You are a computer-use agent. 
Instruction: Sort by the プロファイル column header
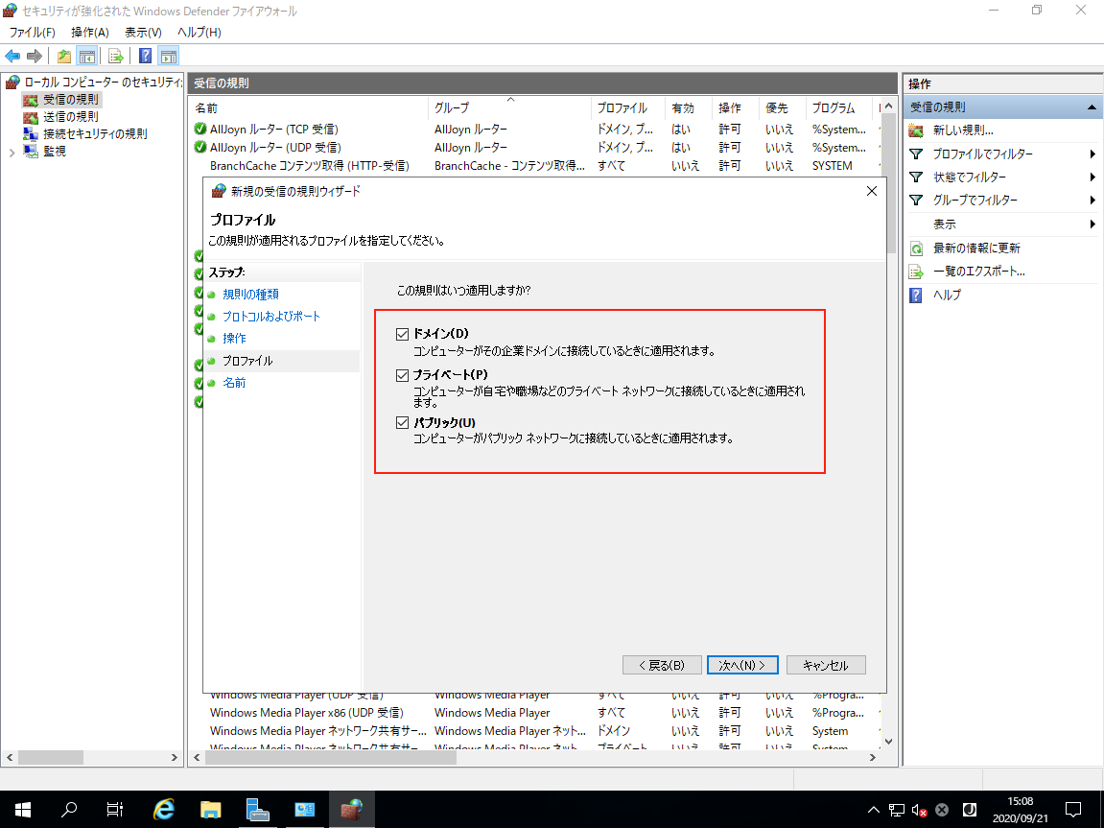point(628,107)
